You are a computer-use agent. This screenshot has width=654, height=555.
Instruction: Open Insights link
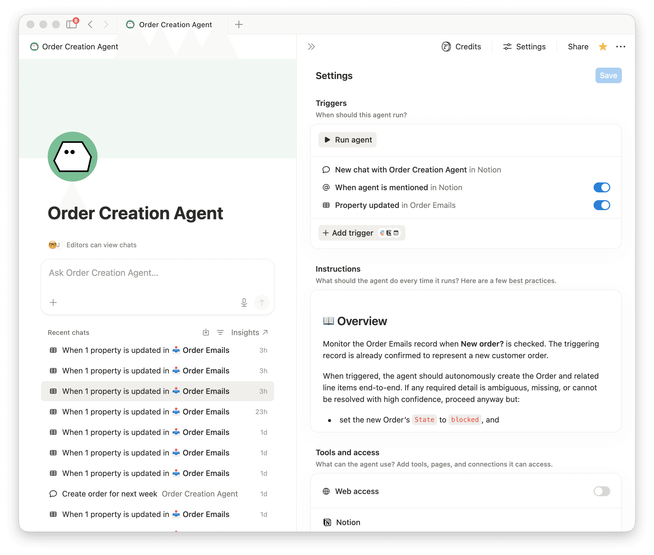(249, 332)
